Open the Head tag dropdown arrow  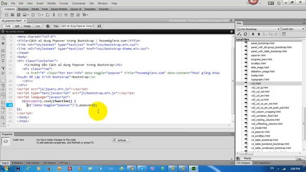click(43, 15)
